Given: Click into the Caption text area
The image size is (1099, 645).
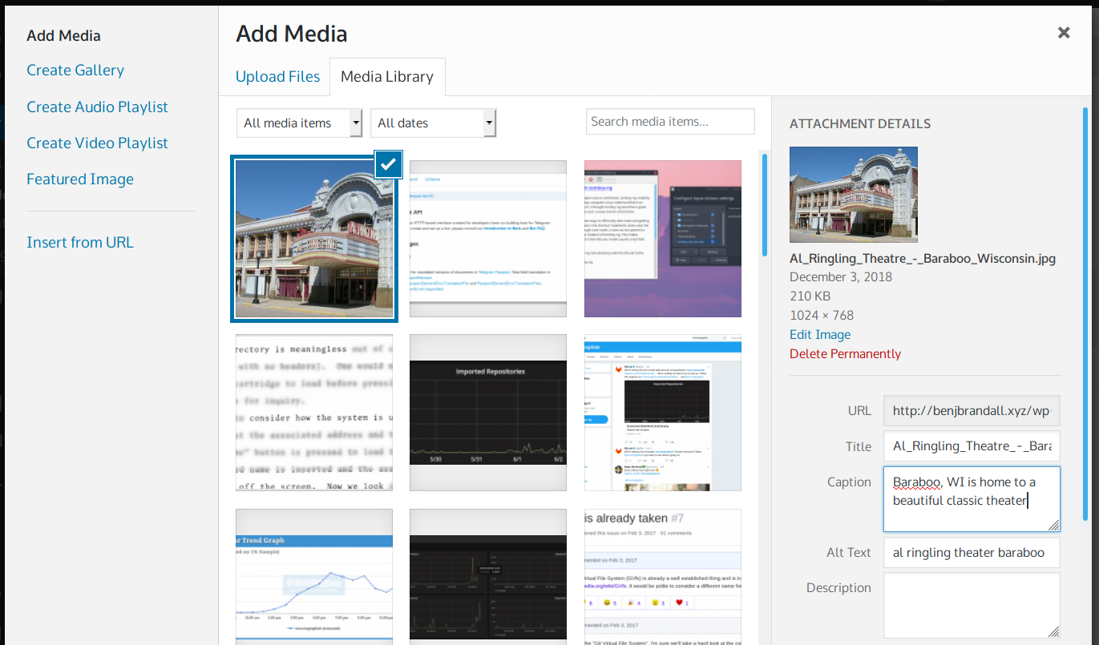Looking at the screenshot, I should [972, 499].
